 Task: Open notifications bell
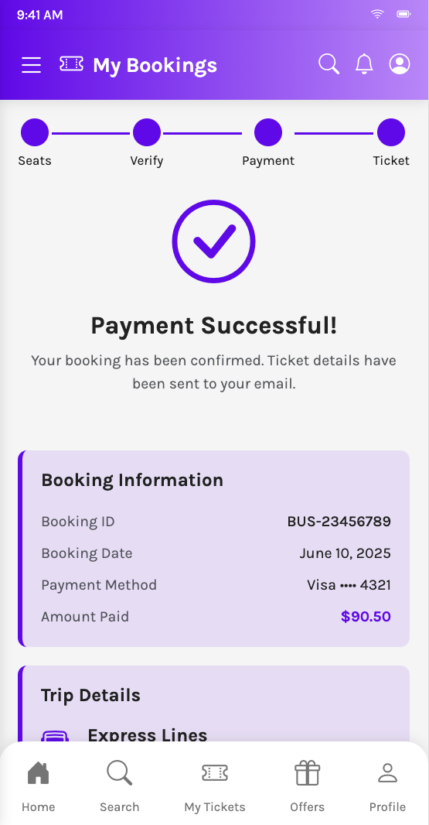364,64
